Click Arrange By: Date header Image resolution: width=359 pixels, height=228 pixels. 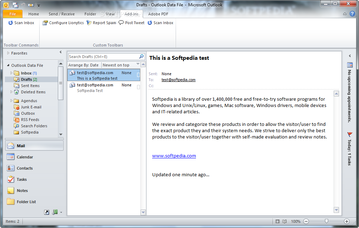pos(83,65)
